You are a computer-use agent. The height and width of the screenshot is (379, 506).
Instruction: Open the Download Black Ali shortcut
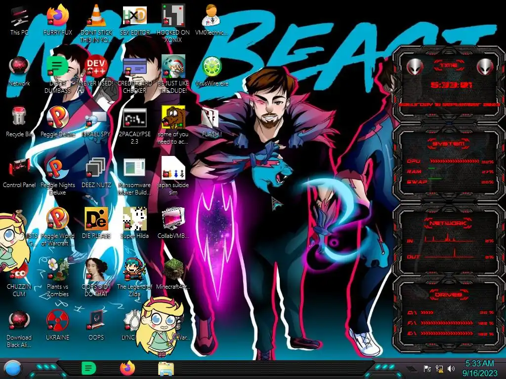click(x=19, y=321)
